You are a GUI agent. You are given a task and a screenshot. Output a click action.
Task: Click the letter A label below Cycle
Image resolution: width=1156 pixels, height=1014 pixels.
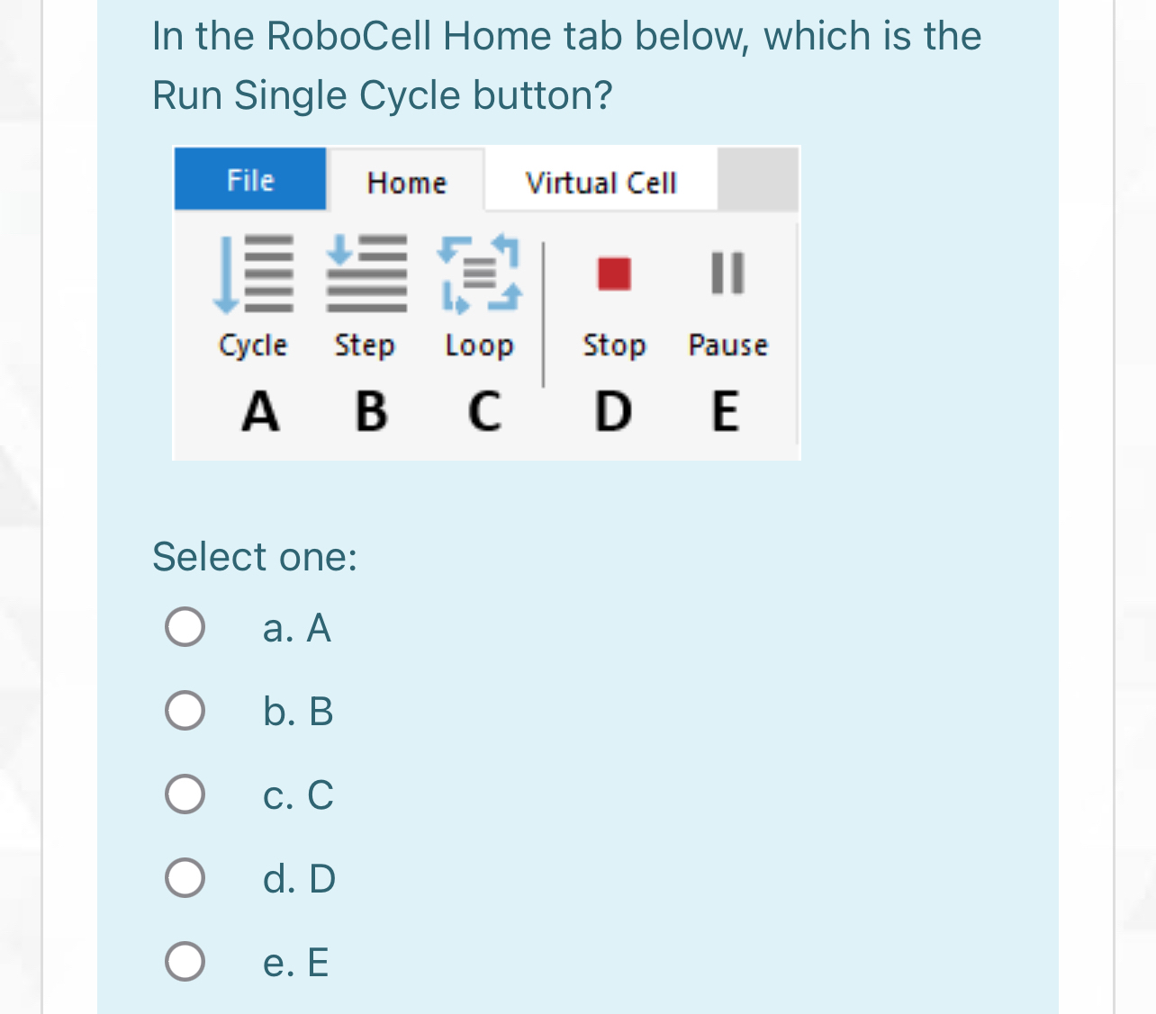[259, 412]
